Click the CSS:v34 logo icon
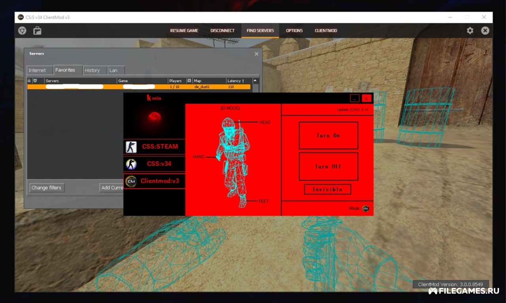This screenshot has height=303, width=506. [x=131, y=164]
